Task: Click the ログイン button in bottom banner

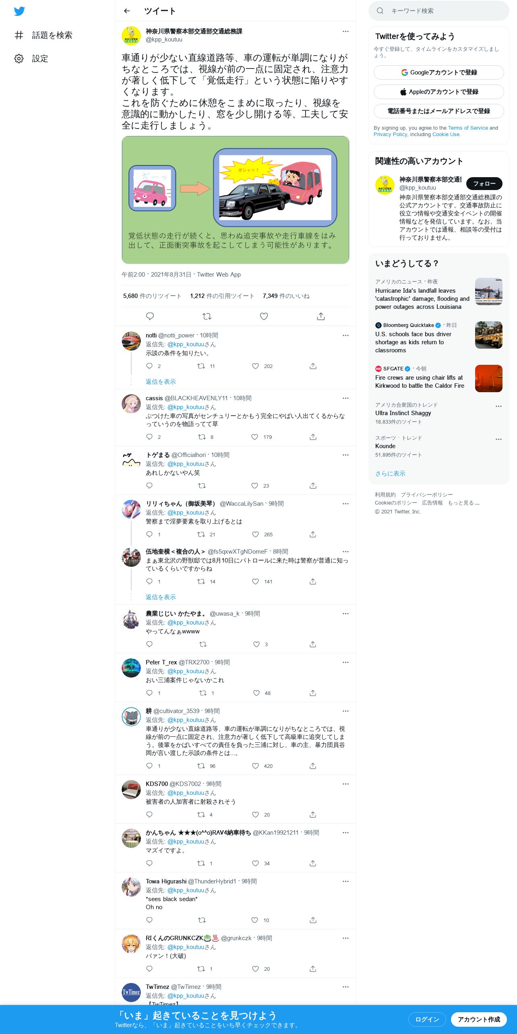Action: tap(427, 1020)
